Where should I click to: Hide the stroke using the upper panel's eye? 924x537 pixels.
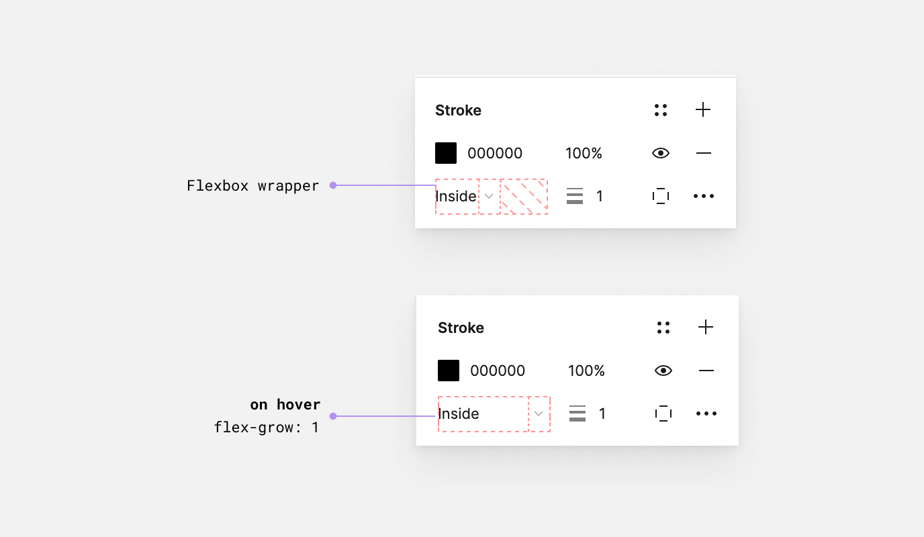pyautogui.click(x=661, y=153)
